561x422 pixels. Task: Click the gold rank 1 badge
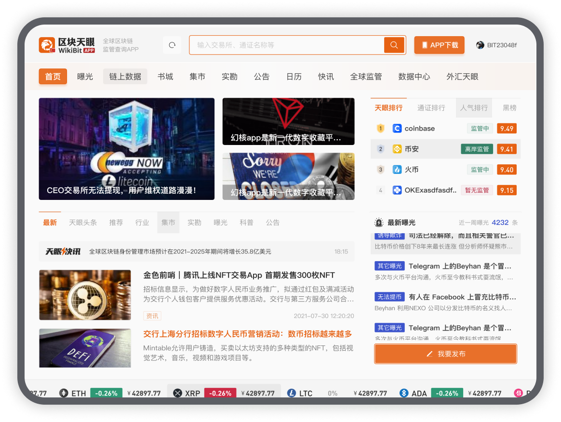(x=381, y=129)
